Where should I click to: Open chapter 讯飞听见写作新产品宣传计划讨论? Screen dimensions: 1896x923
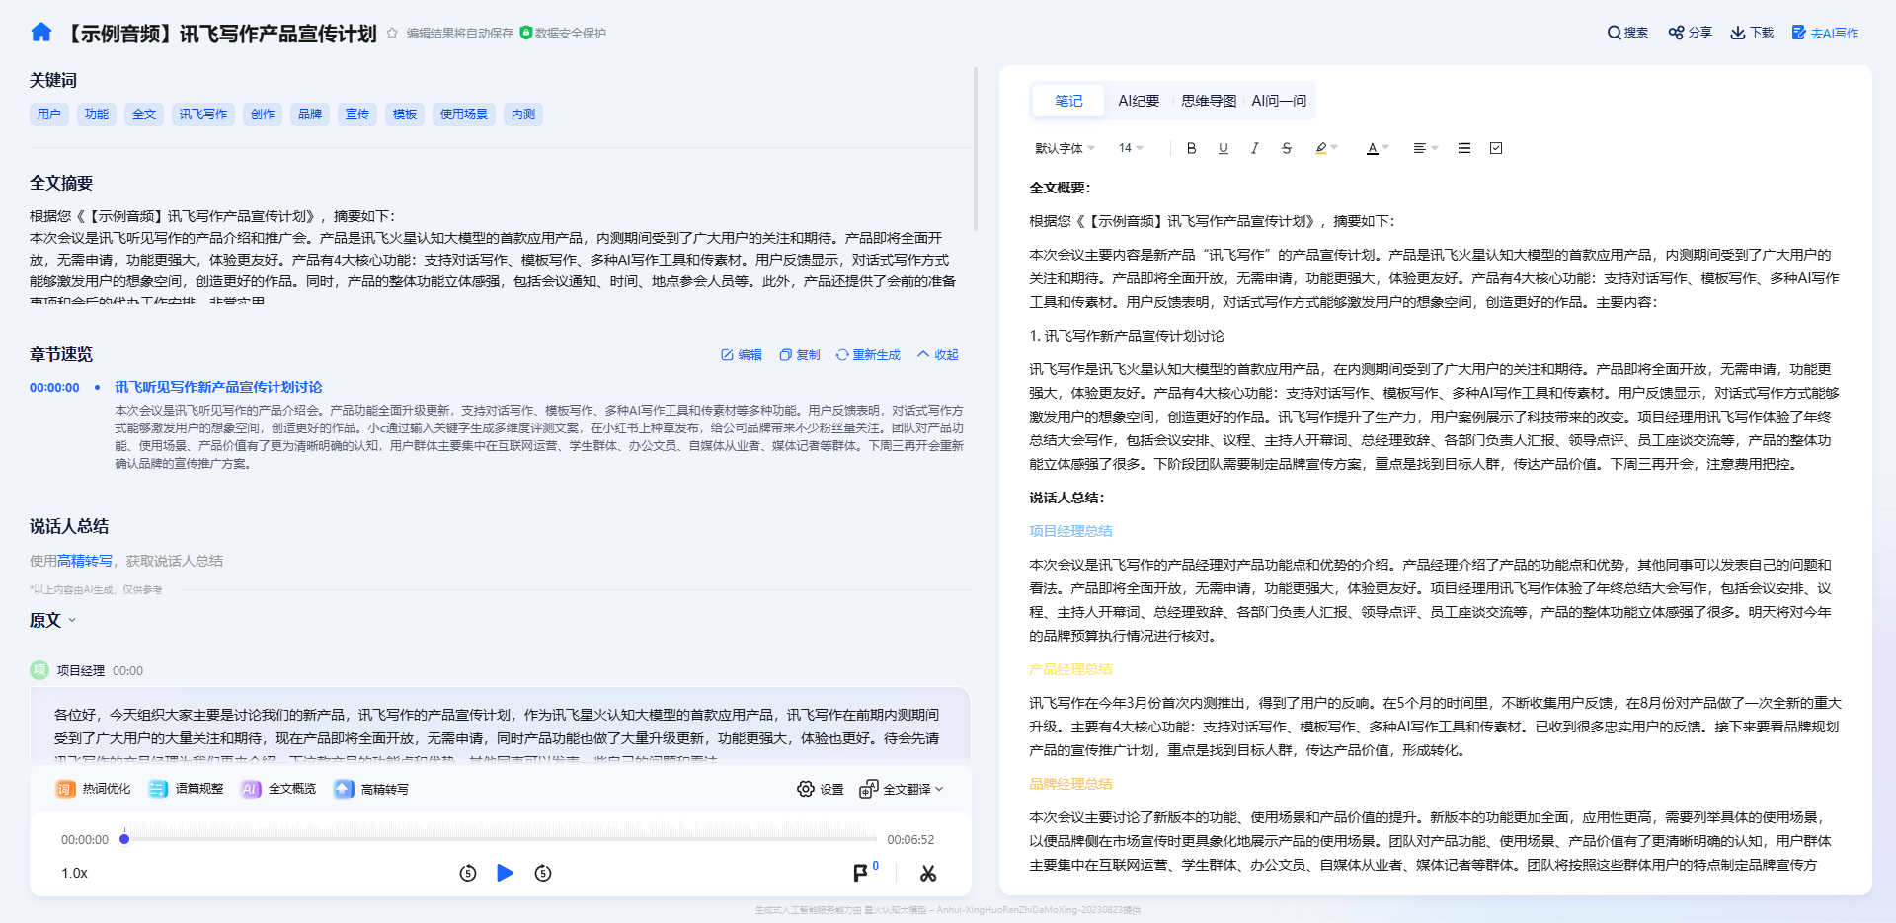pos(218,387)
